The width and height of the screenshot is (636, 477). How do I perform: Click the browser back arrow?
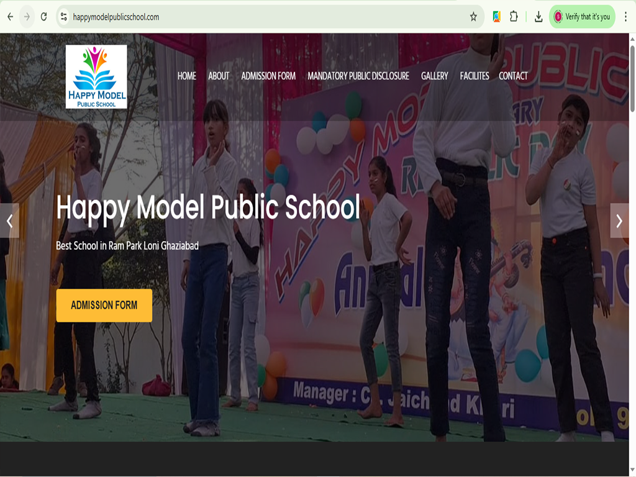(10, 17)
